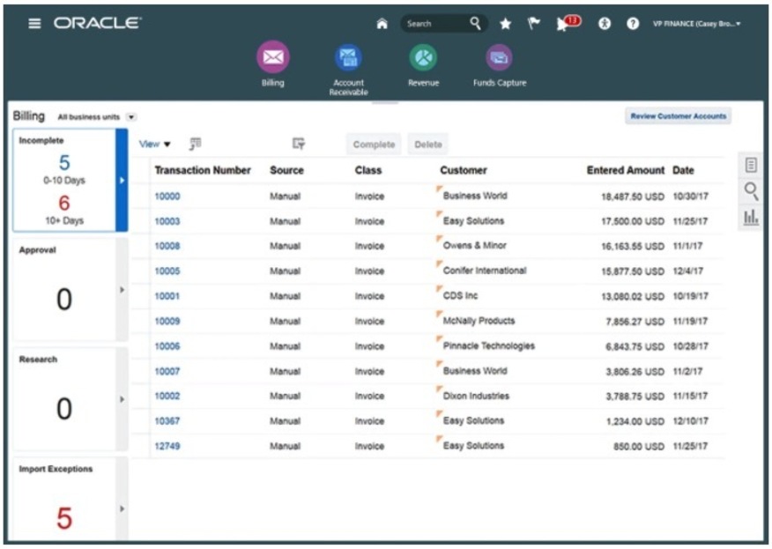
Task: Click Review Customer Accounts button
Action: click(x=678, y=116)
